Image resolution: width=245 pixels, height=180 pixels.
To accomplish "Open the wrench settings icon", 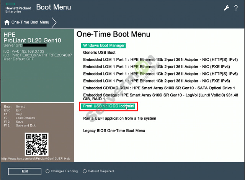I will [226, 8].
